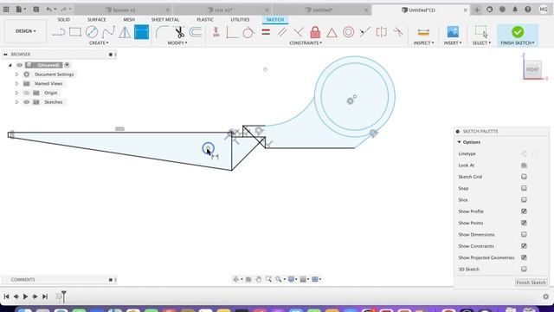This screenshot has height=312, width=554.
Task: Expand the Named Views node
Action: [x=16, y=83]
